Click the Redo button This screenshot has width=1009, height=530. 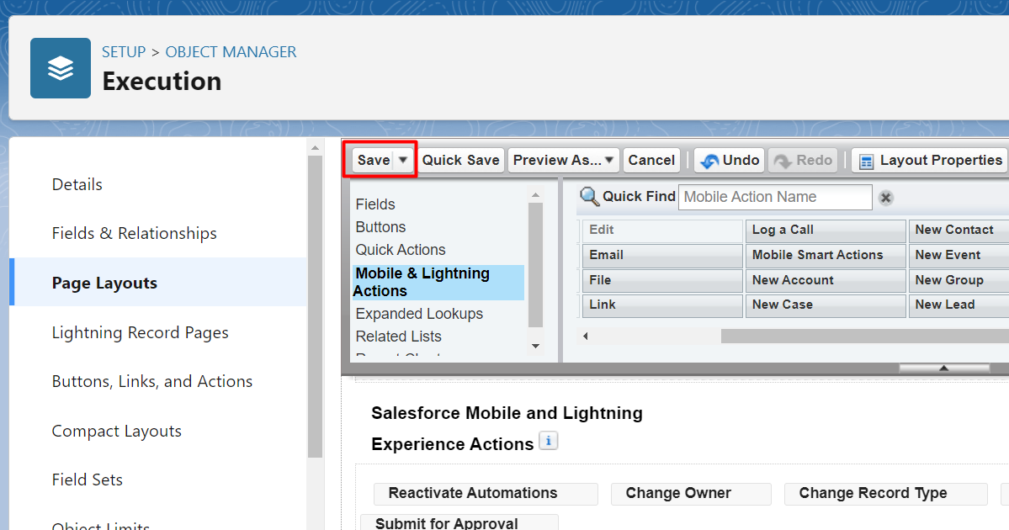pos(803,160)
